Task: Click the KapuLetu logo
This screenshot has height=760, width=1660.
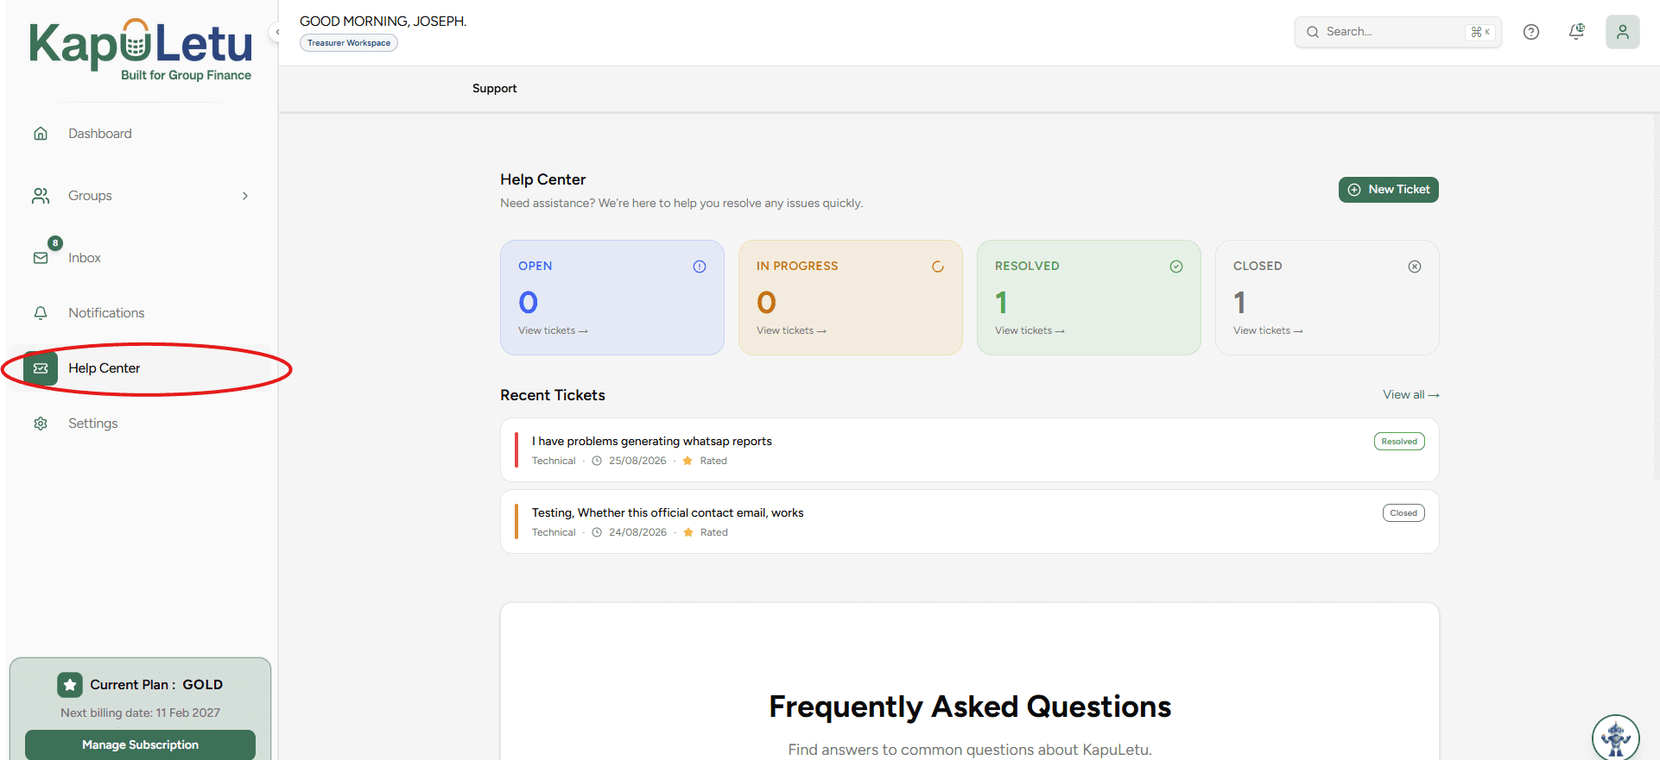Action: [x=141, y=50]
